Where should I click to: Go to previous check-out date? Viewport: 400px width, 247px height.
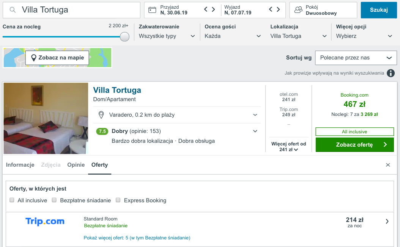(x=271, y=9)
